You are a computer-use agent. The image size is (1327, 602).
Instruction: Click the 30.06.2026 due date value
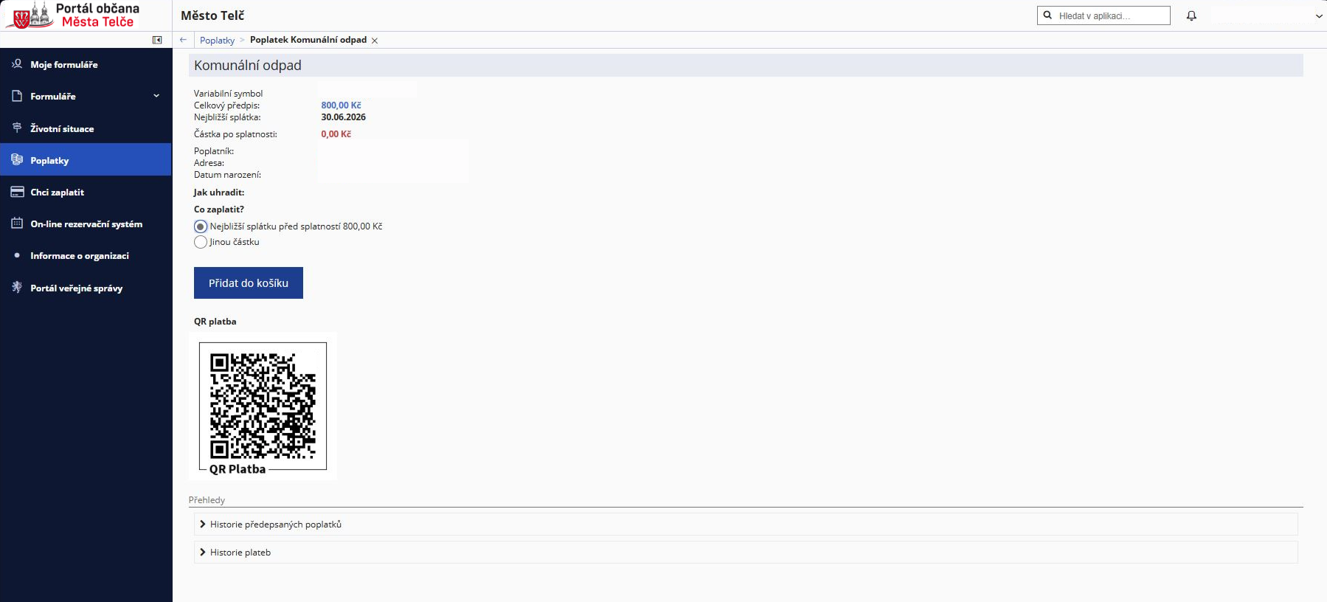tap(343, 117)
